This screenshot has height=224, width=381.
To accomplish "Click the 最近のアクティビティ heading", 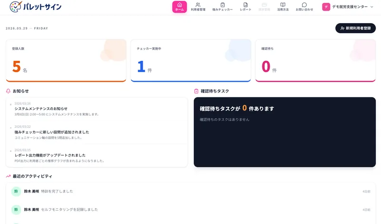I will (32, 176).
